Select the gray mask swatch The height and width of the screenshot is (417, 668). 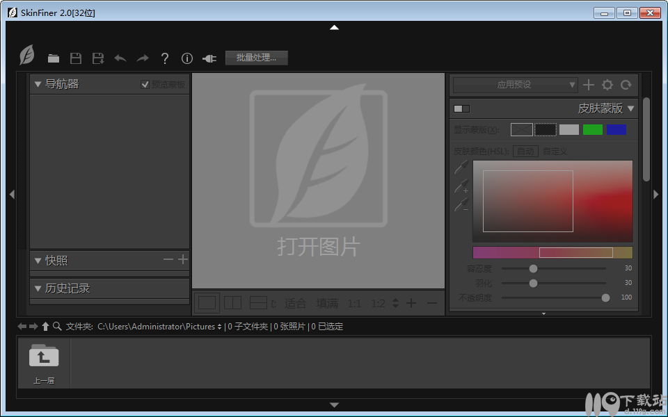tap(569, 129)
